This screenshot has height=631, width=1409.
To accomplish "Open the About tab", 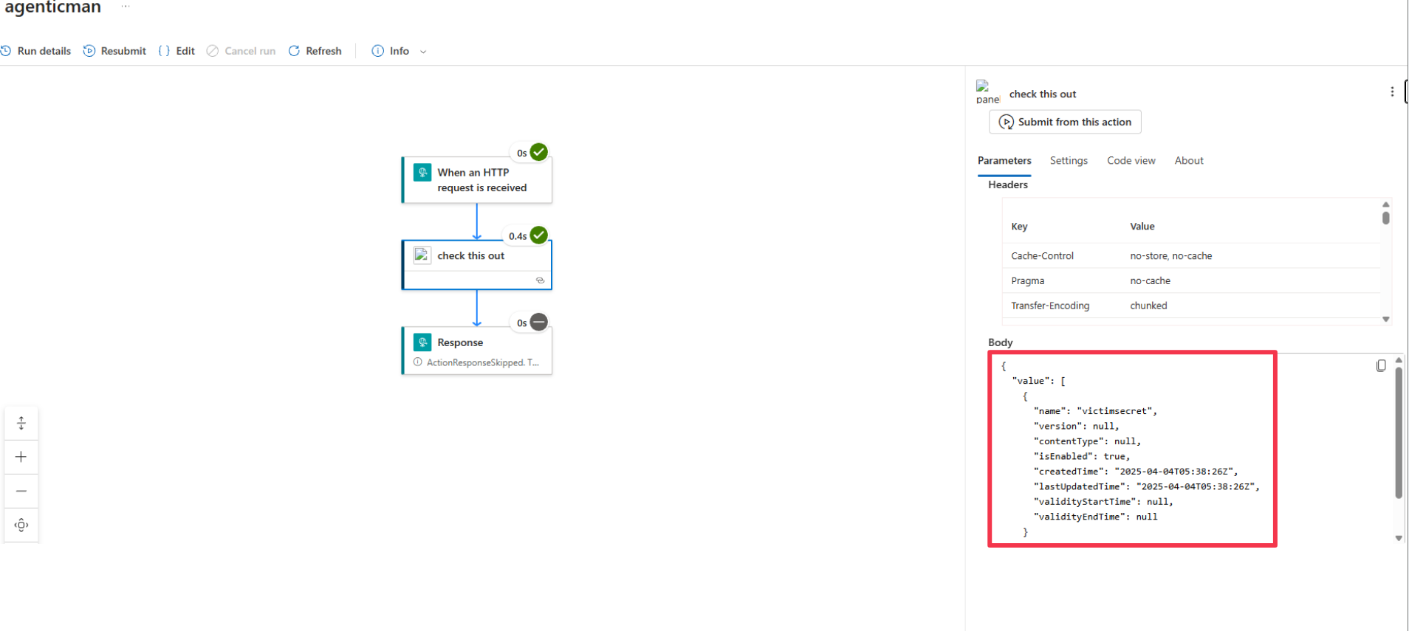I will coord(1189,160).
